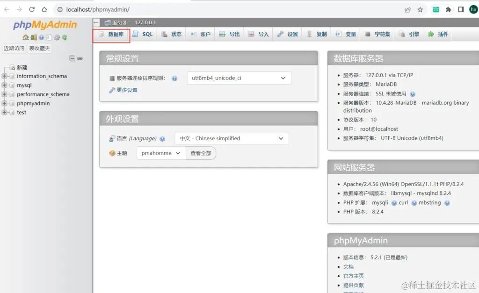
Task: Click browser reload page icon
Action: tap(32, 9)
